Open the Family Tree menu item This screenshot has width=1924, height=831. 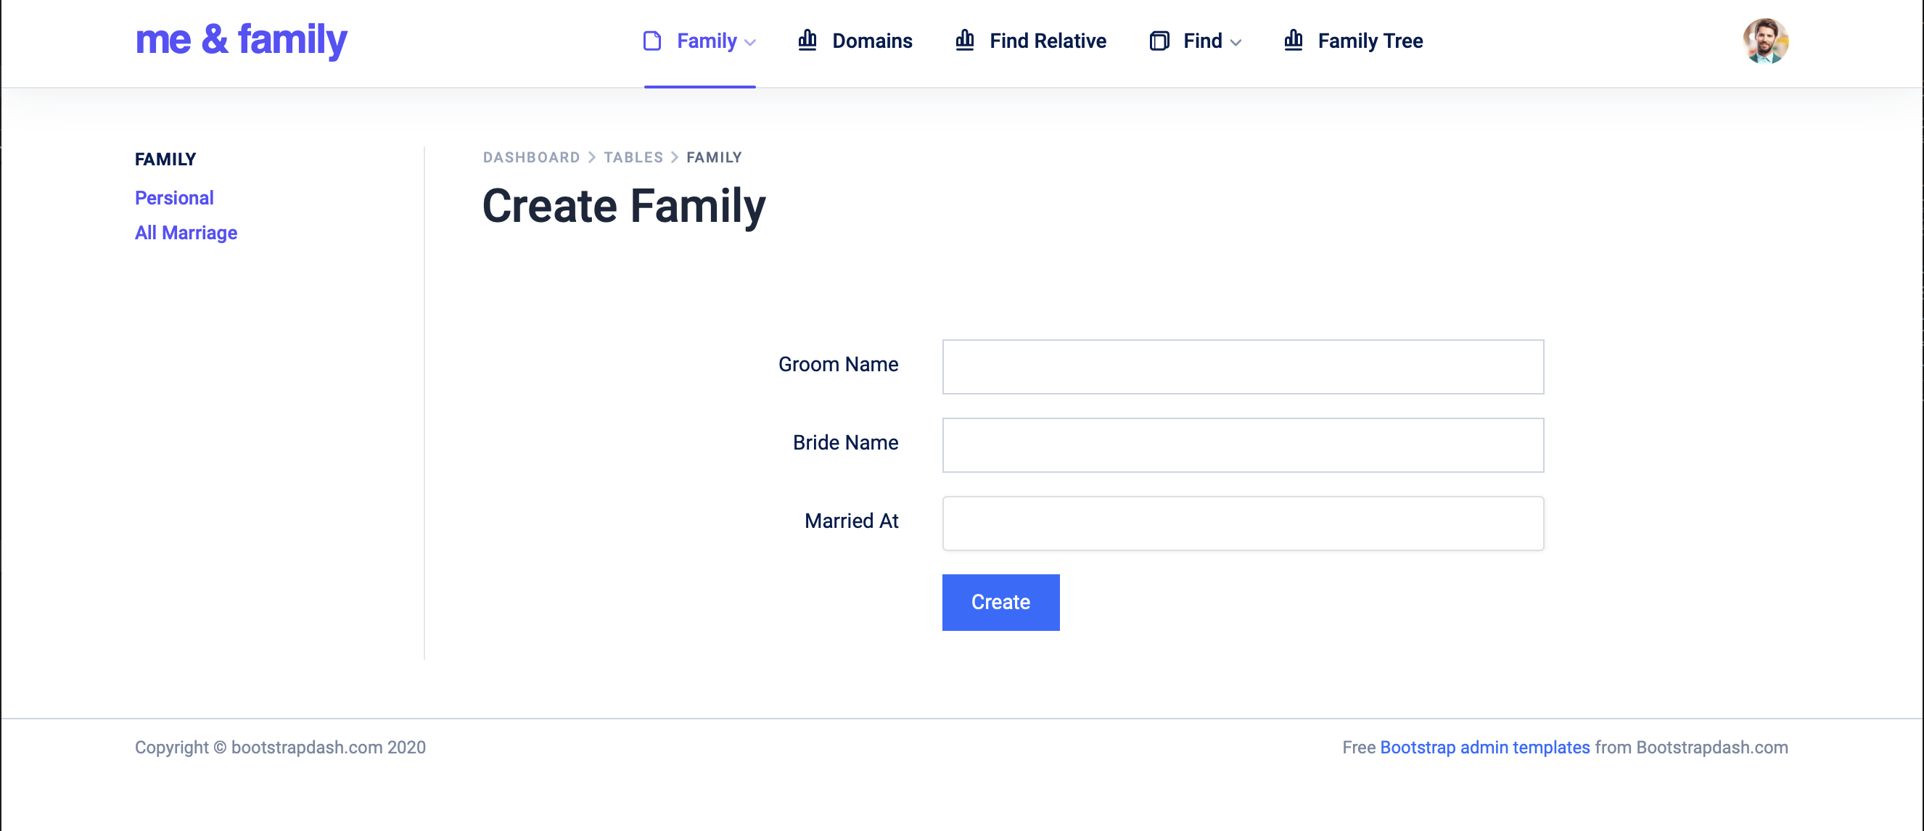1370,41
